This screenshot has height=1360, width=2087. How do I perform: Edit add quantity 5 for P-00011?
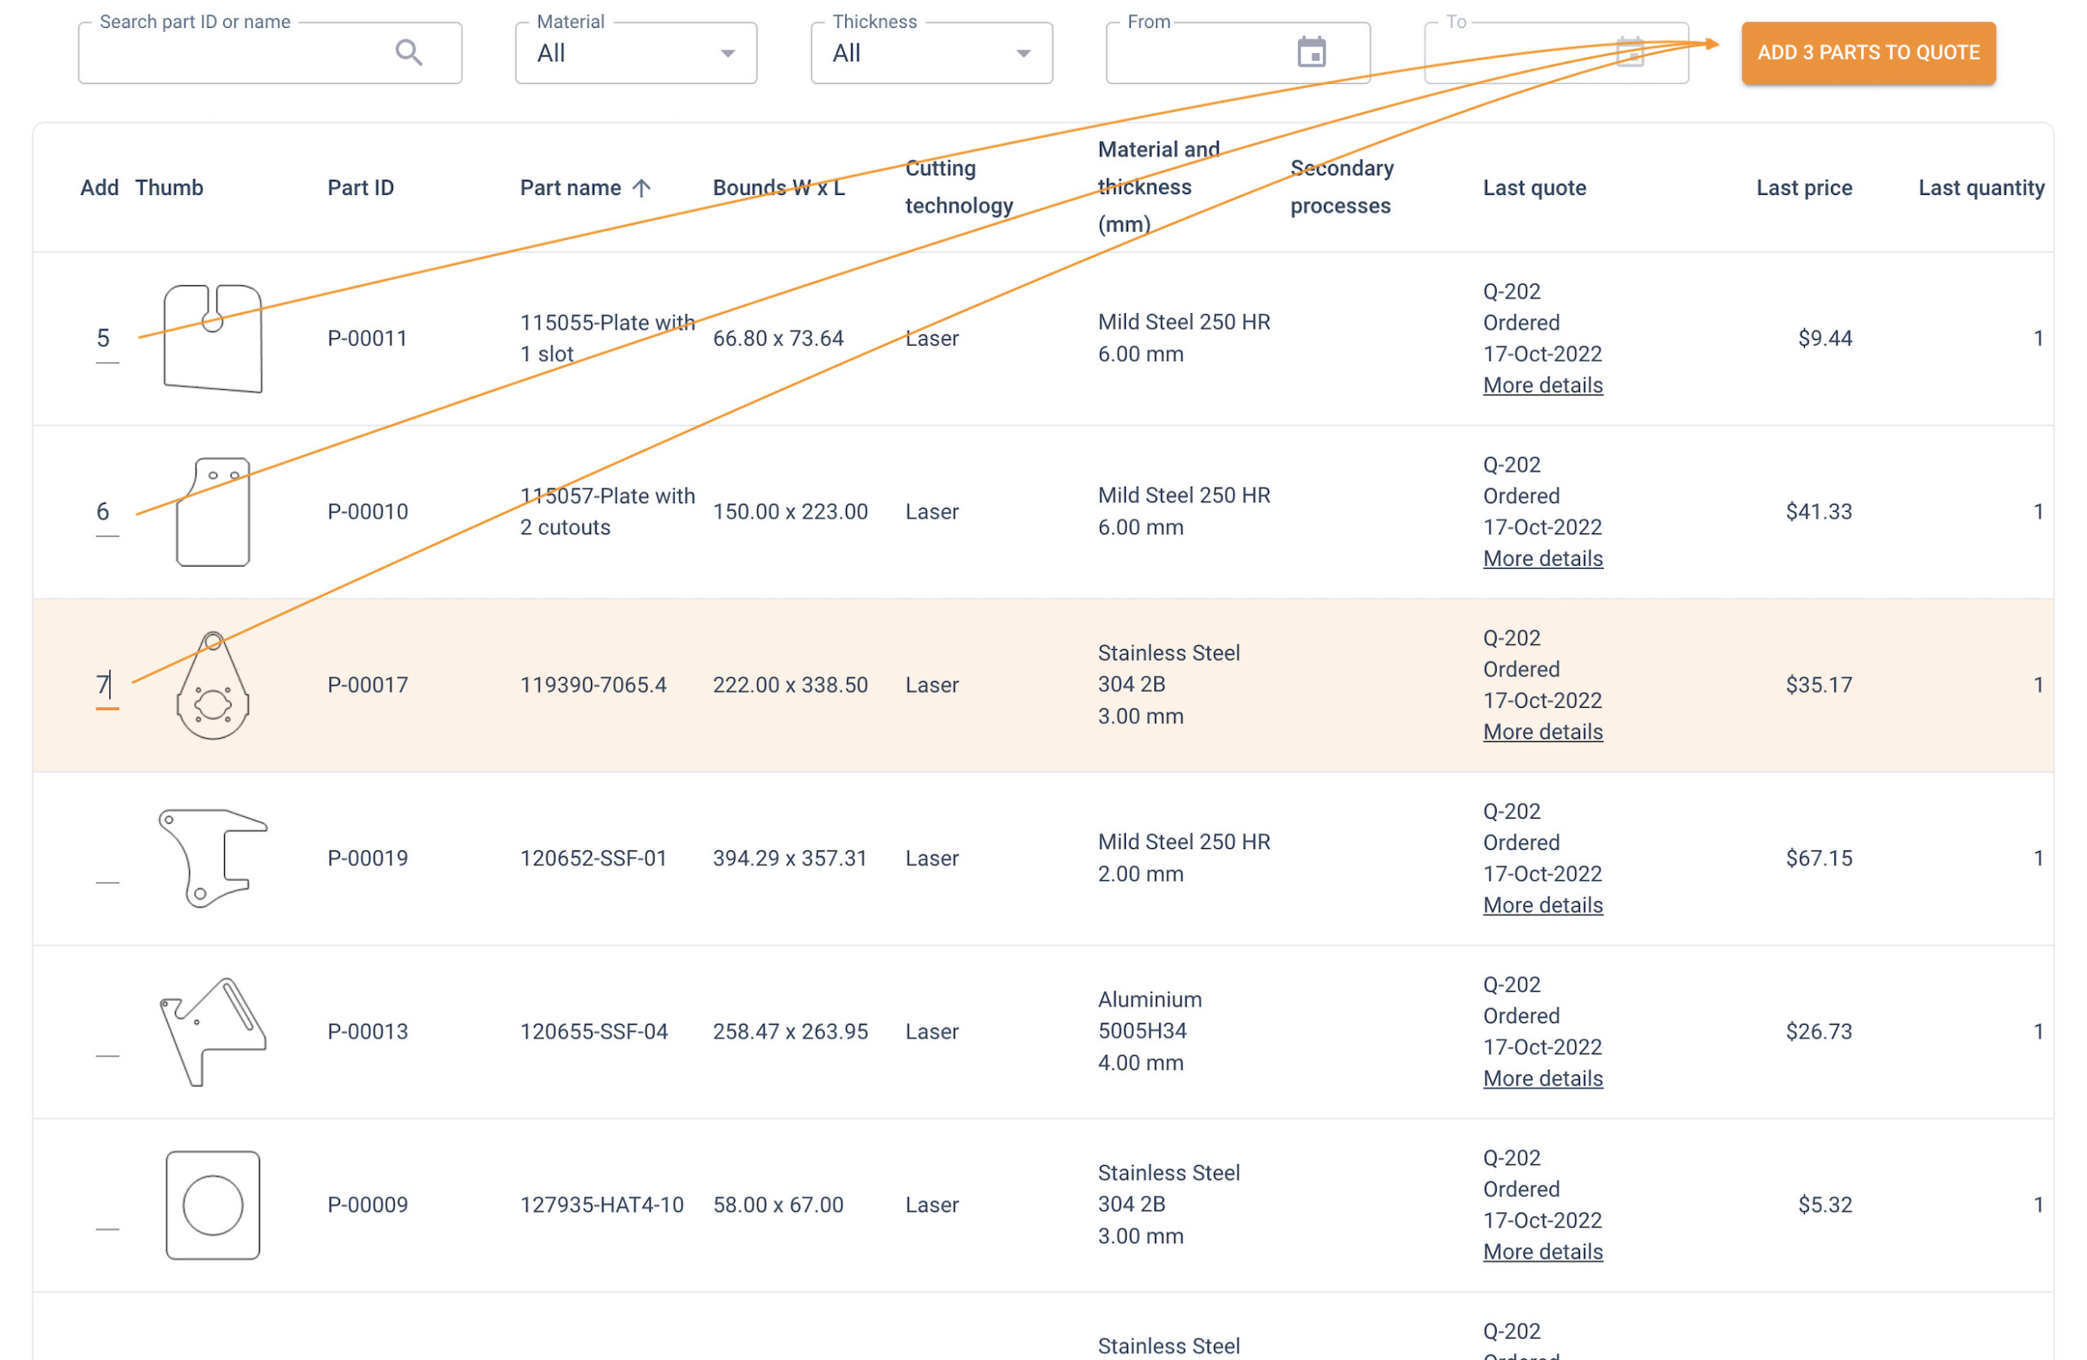coord(104,339)
